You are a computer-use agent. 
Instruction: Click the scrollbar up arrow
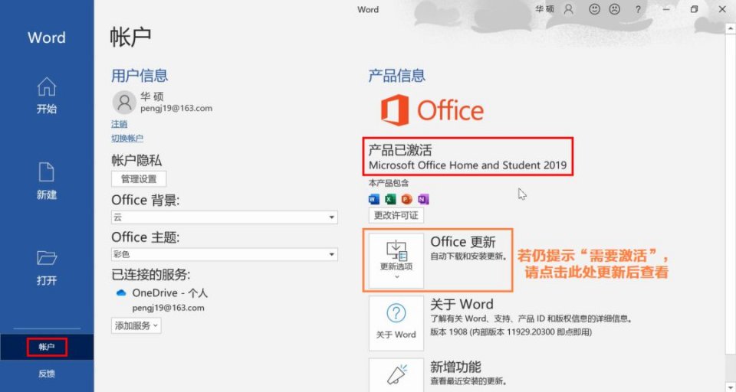point(731,29)
